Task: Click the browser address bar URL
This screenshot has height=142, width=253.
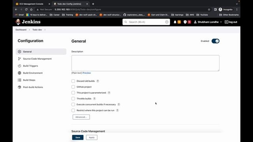Action: 77,9
